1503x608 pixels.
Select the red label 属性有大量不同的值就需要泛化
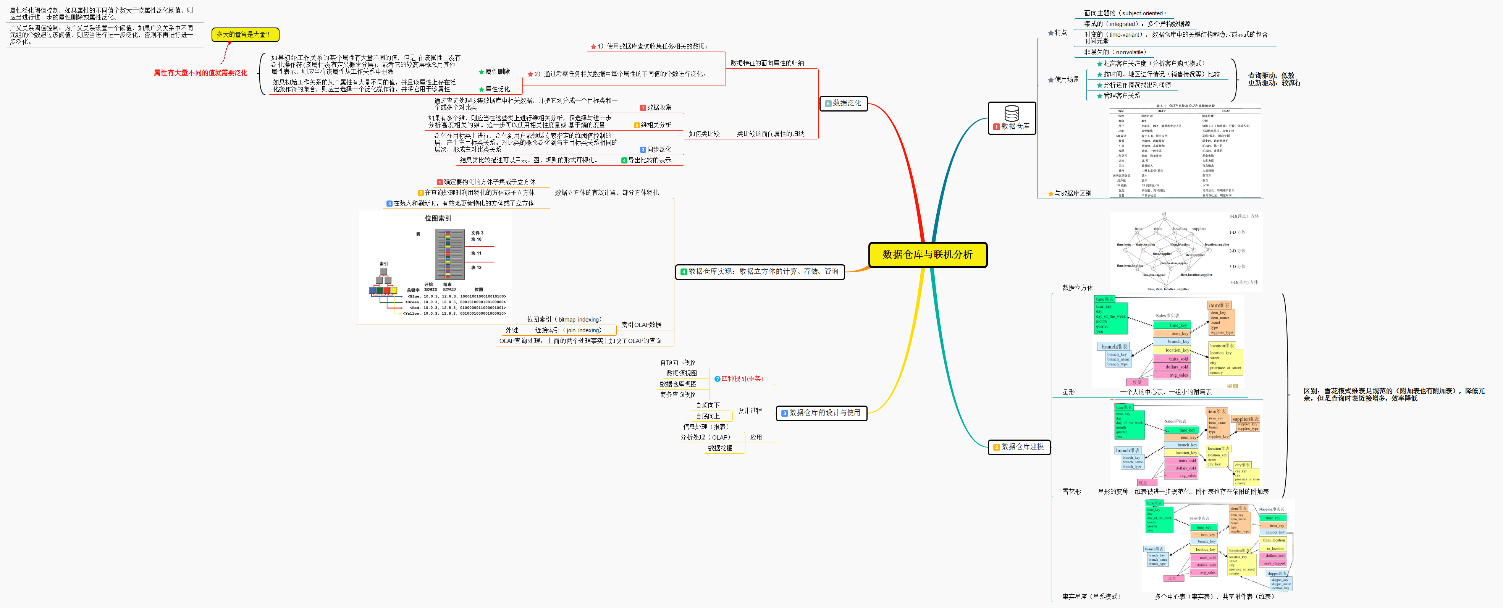200,73
